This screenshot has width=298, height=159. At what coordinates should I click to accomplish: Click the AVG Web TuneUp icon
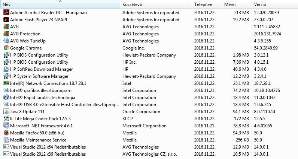6,41
